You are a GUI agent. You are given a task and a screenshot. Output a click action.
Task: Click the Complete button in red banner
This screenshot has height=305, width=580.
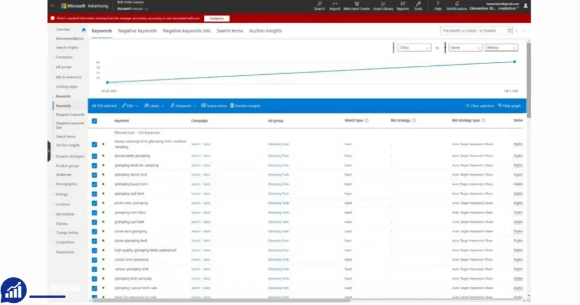[x=217, y=18]
